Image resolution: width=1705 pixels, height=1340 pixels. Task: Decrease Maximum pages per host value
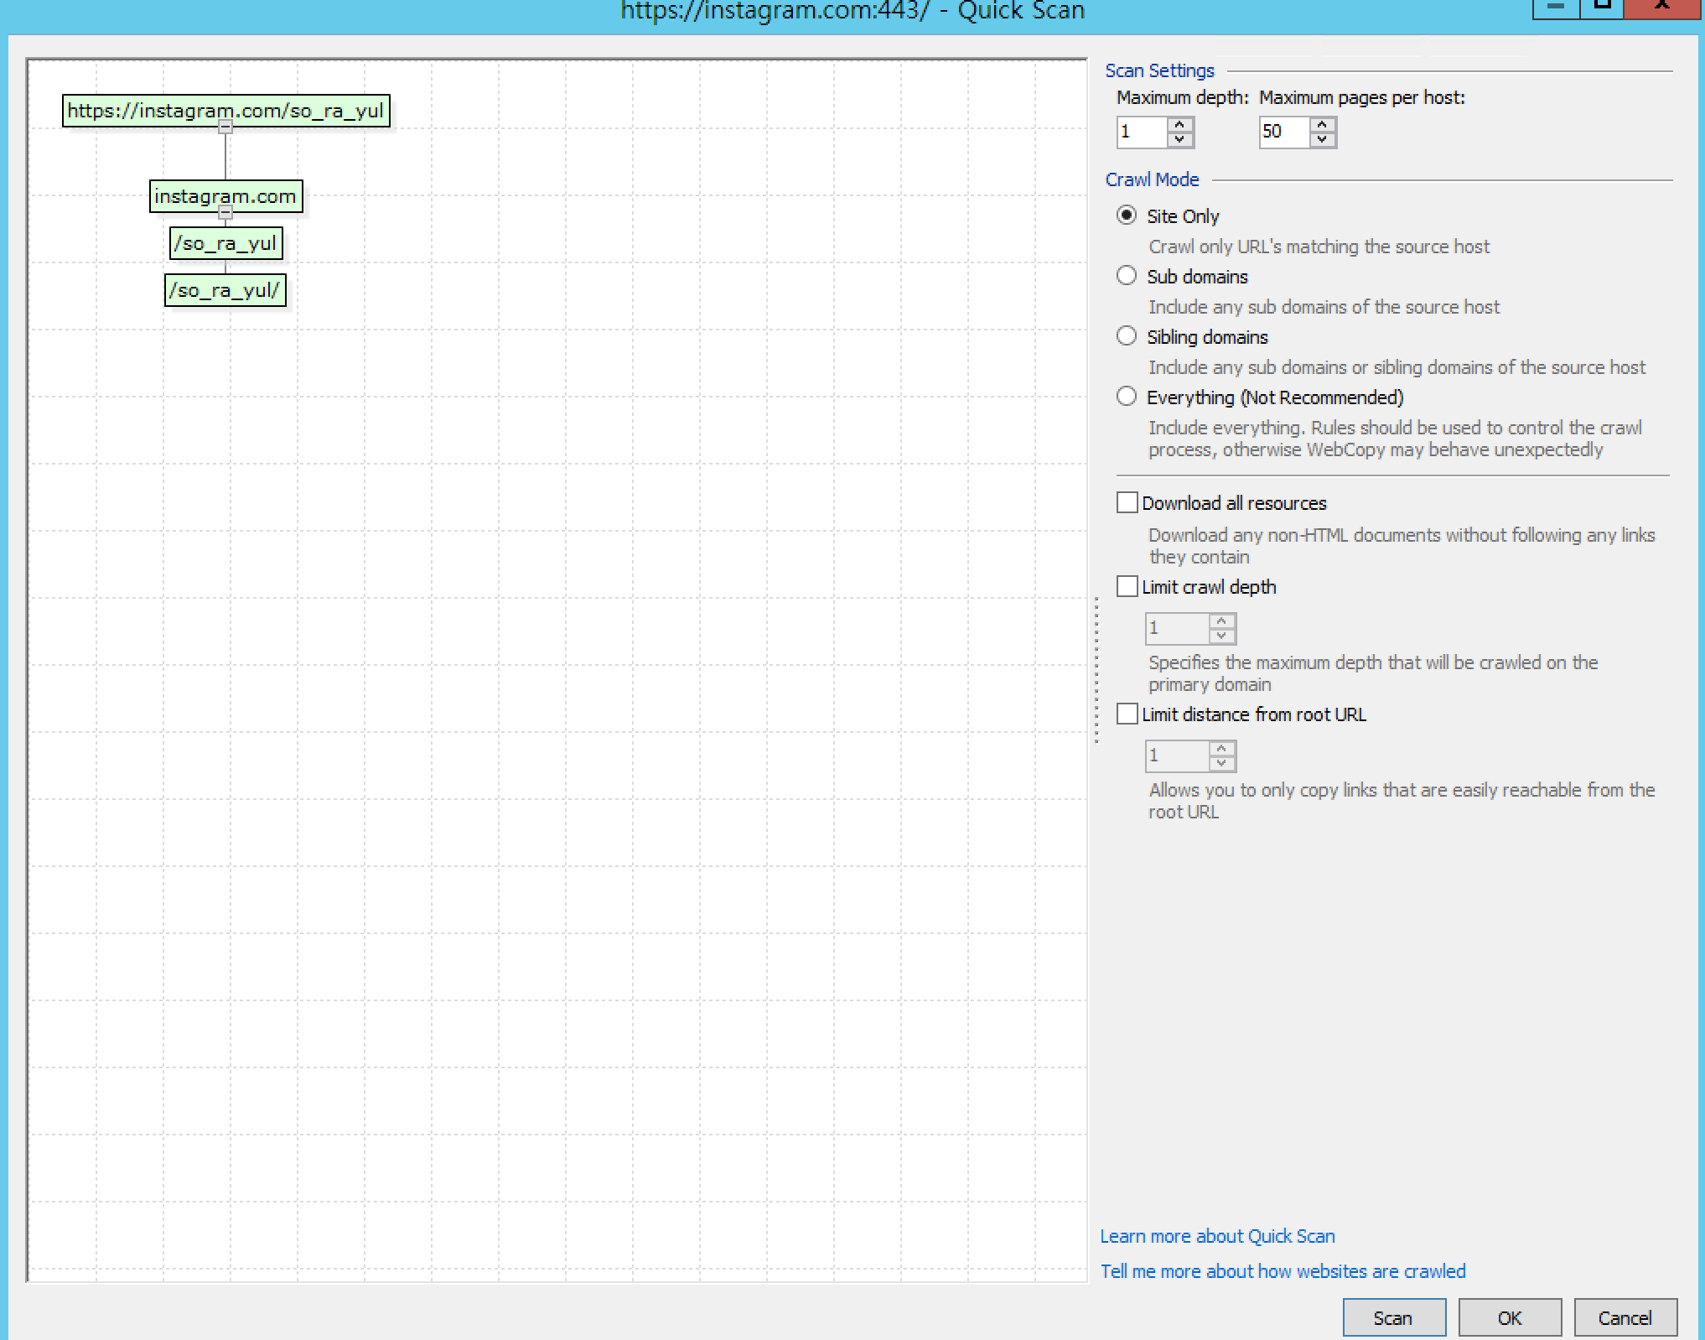(1322, 139)
